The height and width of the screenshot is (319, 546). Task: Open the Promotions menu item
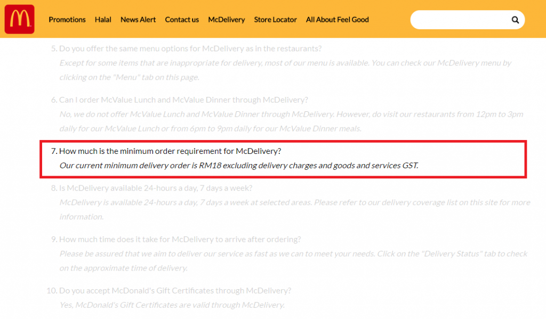tap(67, 20)
